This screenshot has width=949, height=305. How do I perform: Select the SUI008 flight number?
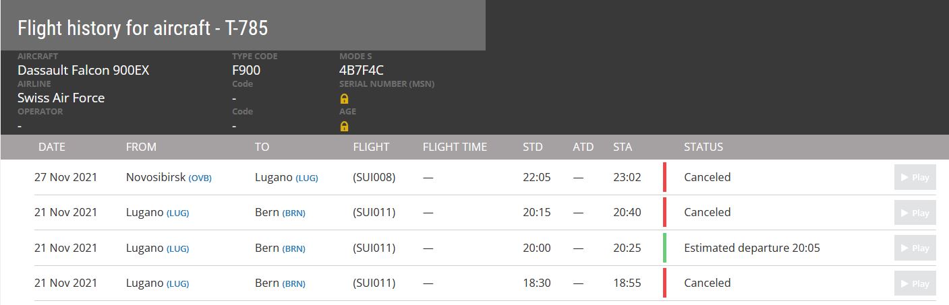click(374, 178)
